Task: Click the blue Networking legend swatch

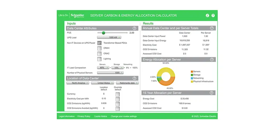Action: [x=192, y=78]
